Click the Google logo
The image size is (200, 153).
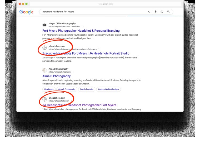[26, 12]
